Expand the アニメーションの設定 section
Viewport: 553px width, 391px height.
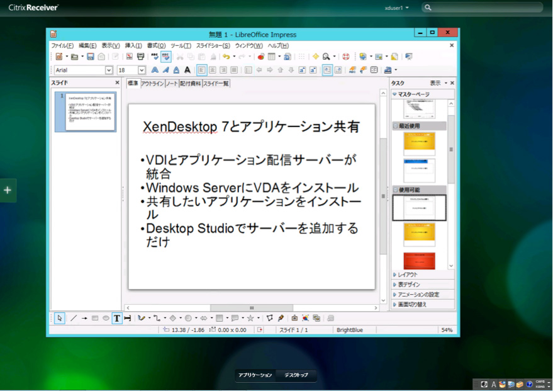423,294
